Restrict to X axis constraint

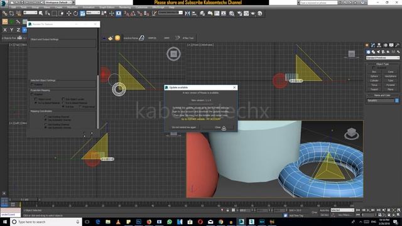(5, 30)
